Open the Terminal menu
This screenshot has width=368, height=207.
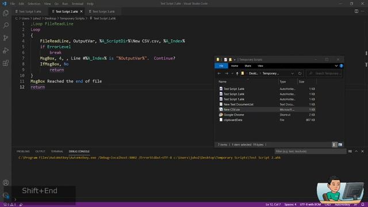[x=78, y=4]
